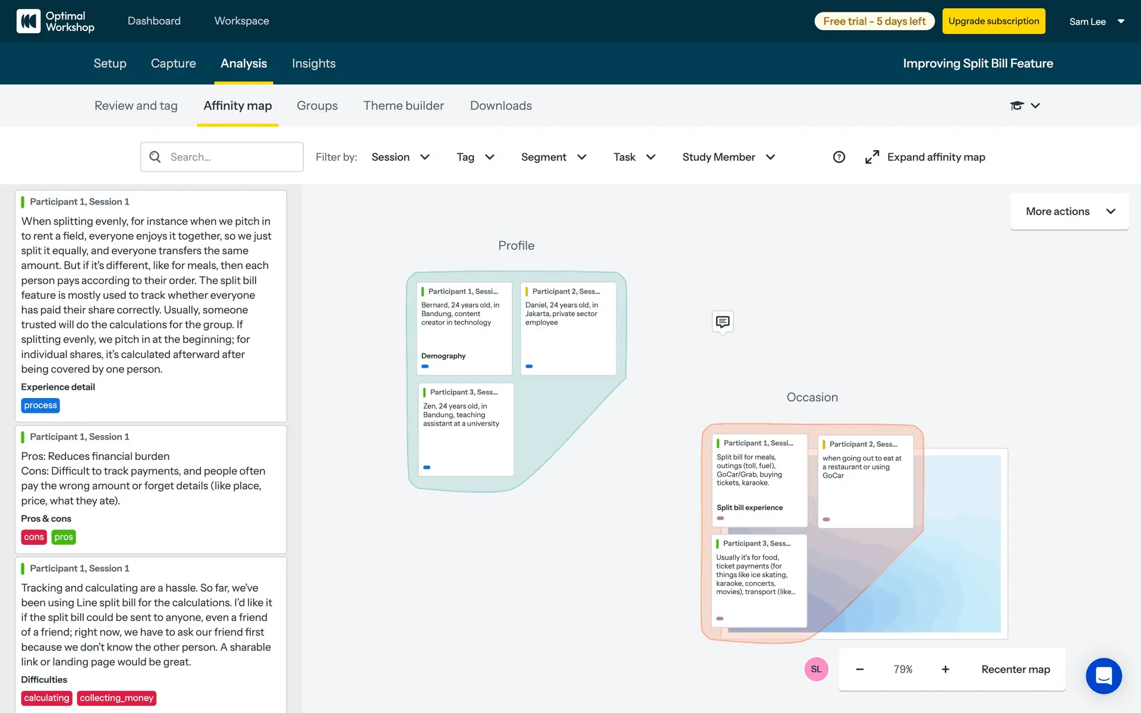Image resolution: width=1141 pixels, height=713 pixels.
Task: Zoom in with the plus icon
Action: click(x=945, y=669)
